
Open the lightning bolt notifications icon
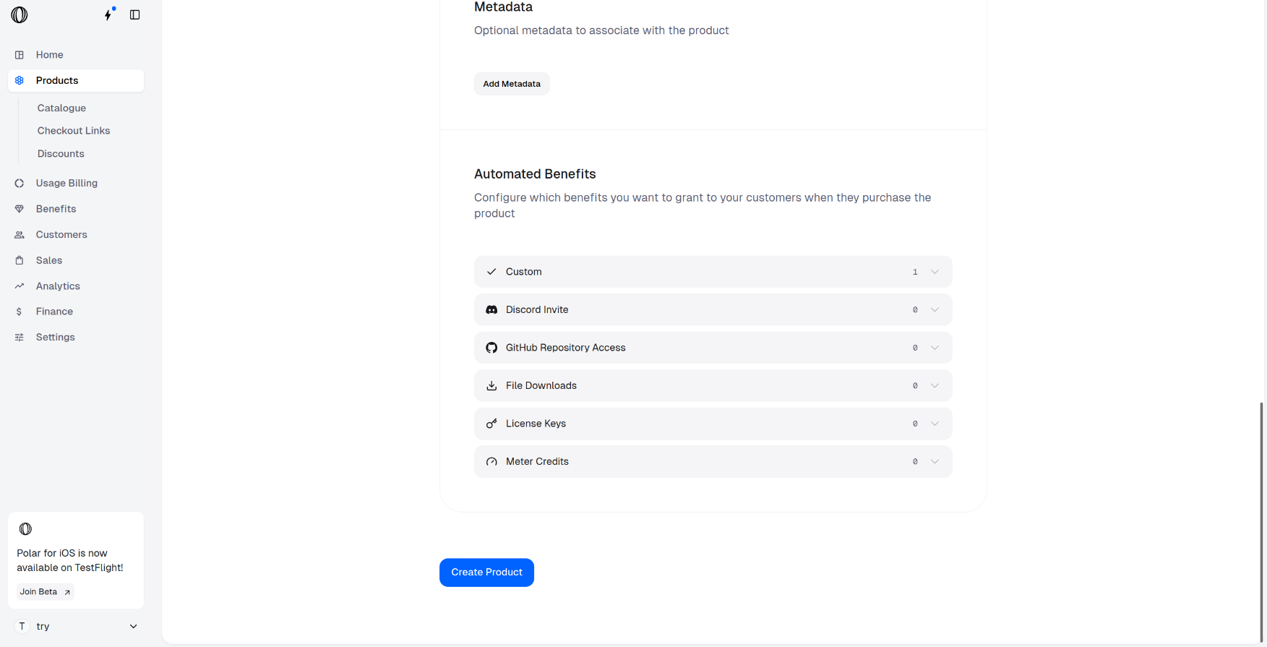(108, 14)
